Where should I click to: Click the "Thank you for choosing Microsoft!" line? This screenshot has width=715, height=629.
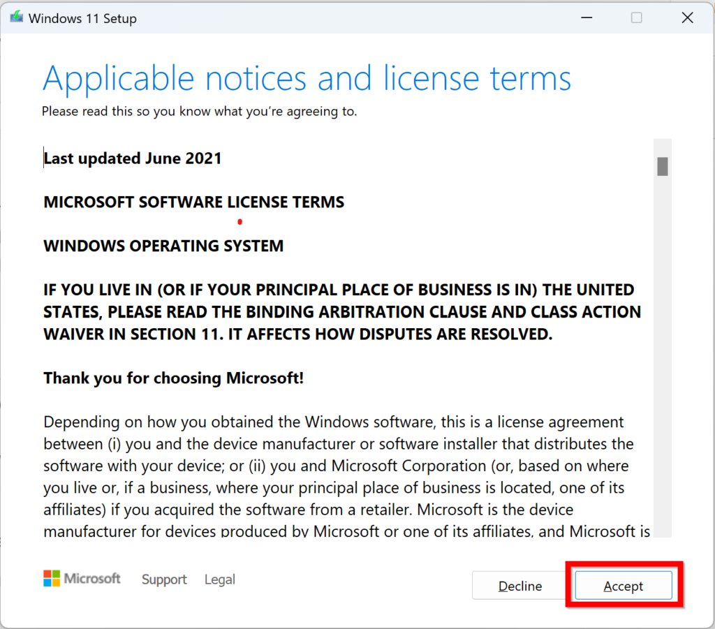(x=173, y=378)
